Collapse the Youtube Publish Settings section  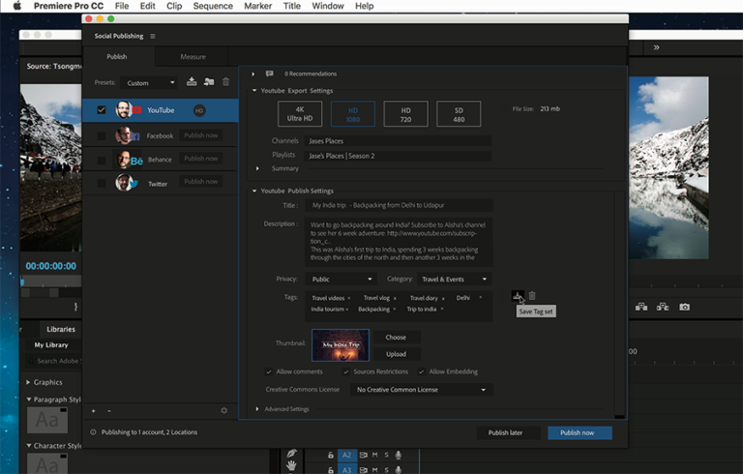pos(254,191)
